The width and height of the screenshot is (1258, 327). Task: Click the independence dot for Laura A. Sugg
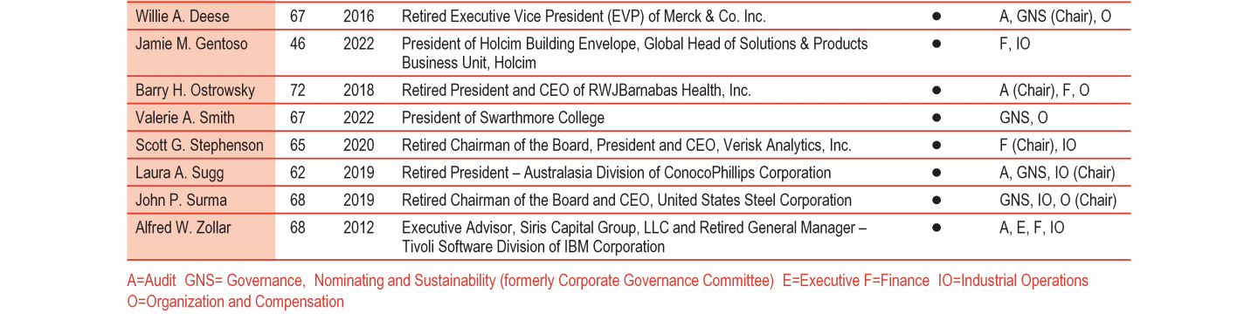click(x=937, y=174)
